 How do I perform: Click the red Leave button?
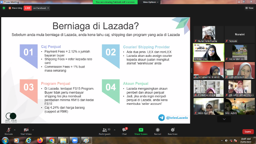pyautogui.click(x=248, y=132)
